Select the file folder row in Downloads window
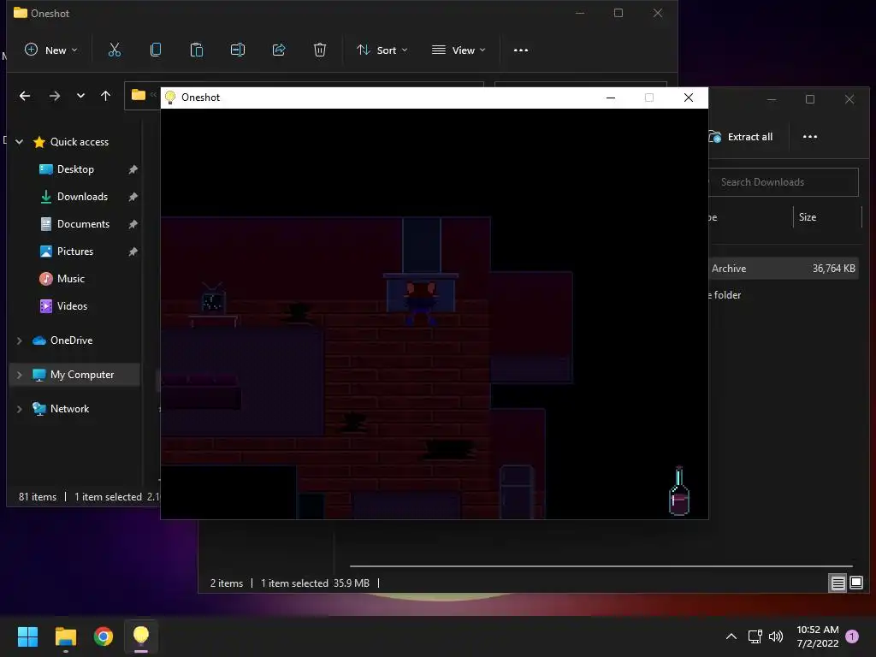This screenshot has width=876, height=657. click(784, 295)
